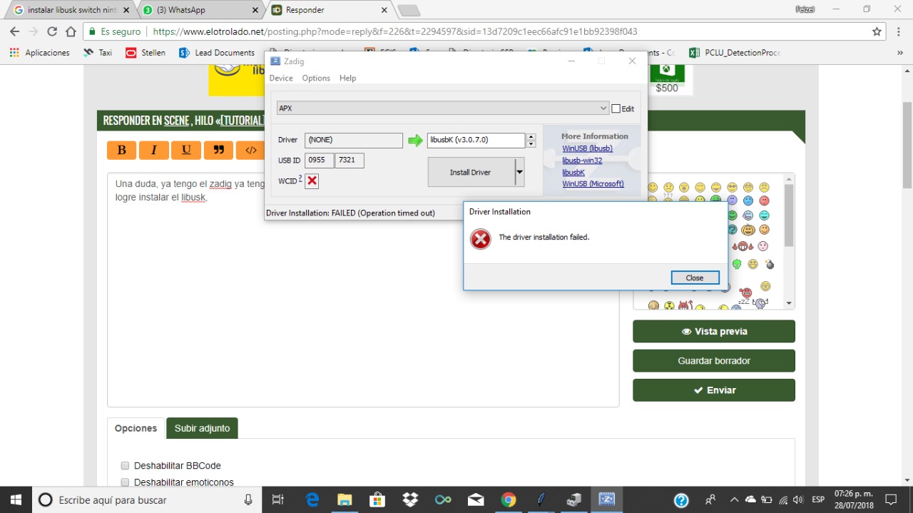Viewport: 913px width, 513px height.
Task: Apply bold formatting in forum editor
Action: tap(122, 150)
